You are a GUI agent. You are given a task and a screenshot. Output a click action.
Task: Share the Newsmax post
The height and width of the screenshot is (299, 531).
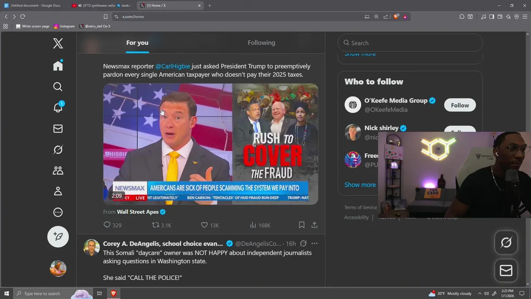point(314,225)
